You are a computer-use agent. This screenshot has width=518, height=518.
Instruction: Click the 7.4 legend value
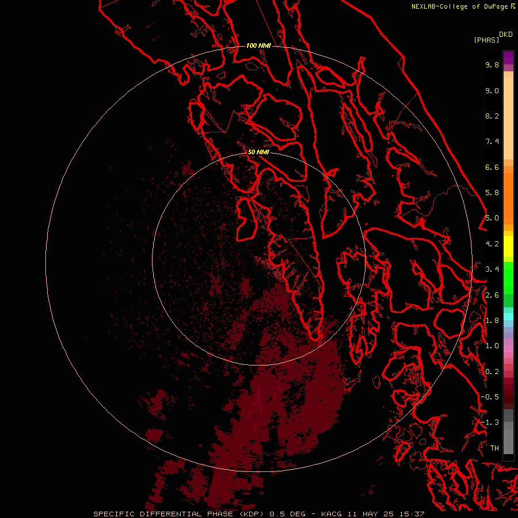(x=492, y=142)
